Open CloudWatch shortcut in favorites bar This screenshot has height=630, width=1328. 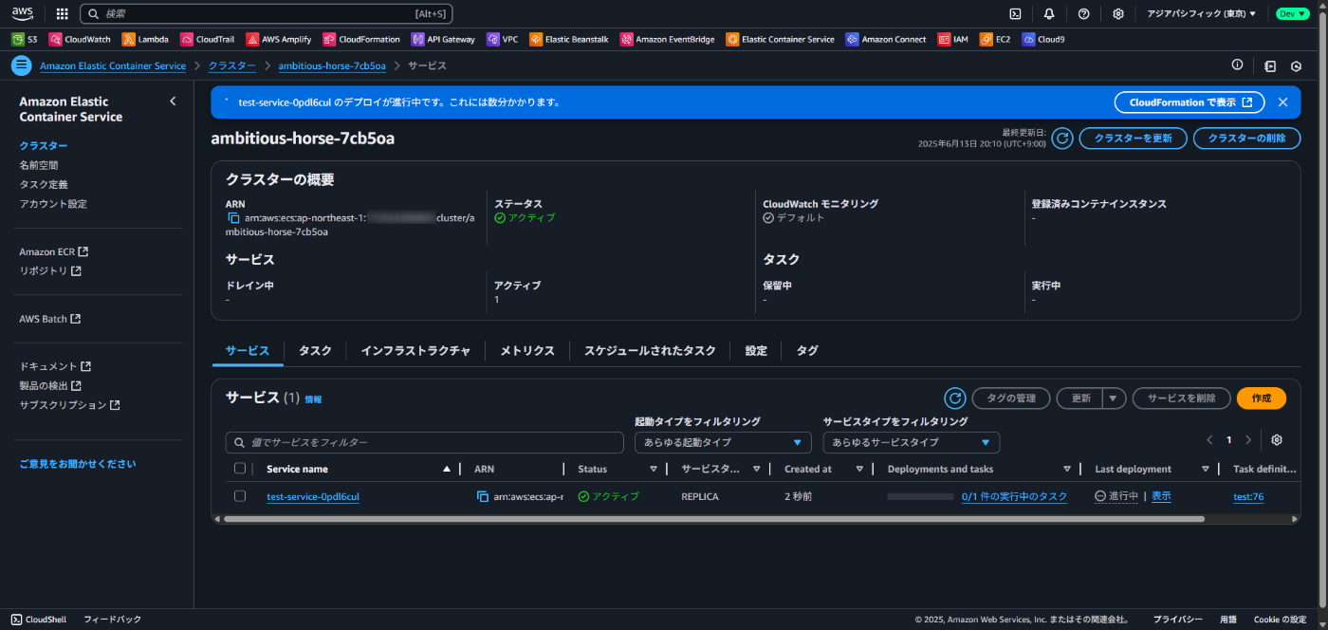click(81, 40)
